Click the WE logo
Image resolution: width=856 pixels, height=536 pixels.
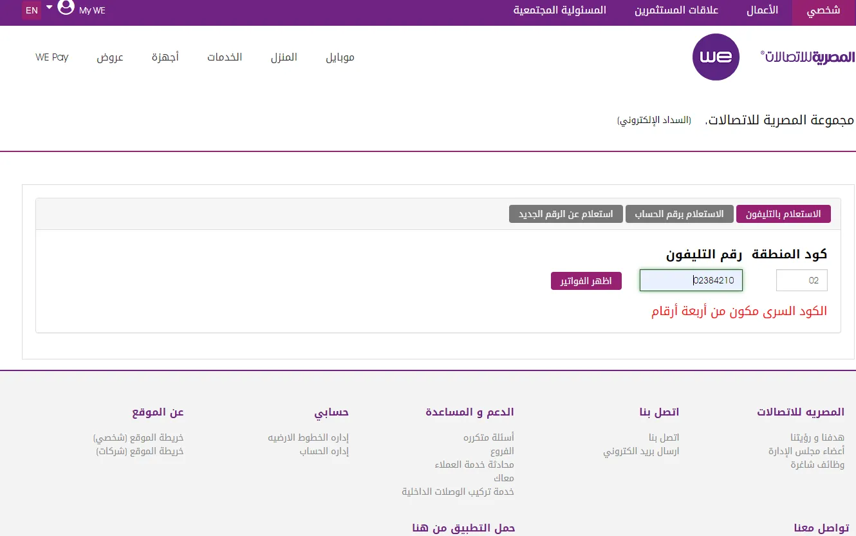click(x=715, y=57)
